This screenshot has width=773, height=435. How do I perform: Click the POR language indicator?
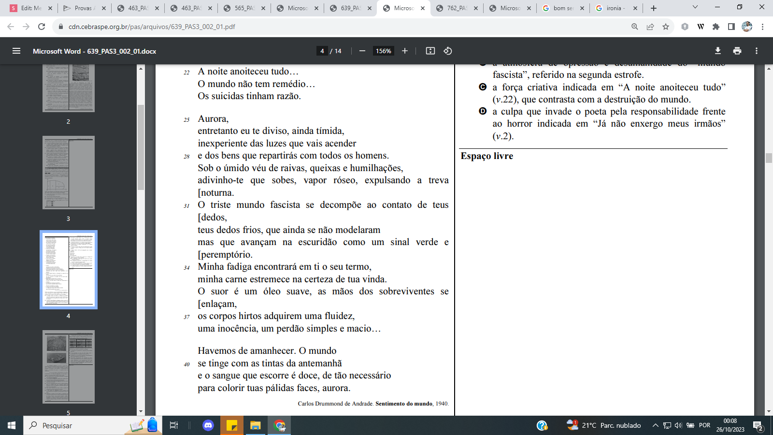pyautogui.click(x=705, y=425)
